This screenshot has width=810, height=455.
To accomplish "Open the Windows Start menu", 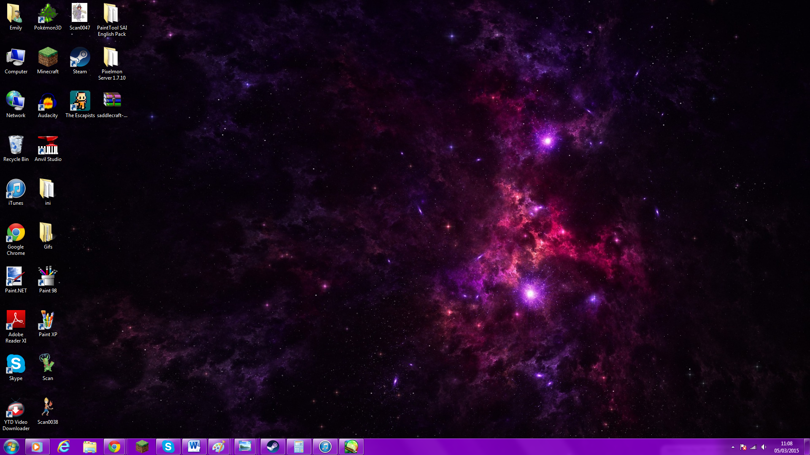I will pos(11,447).
